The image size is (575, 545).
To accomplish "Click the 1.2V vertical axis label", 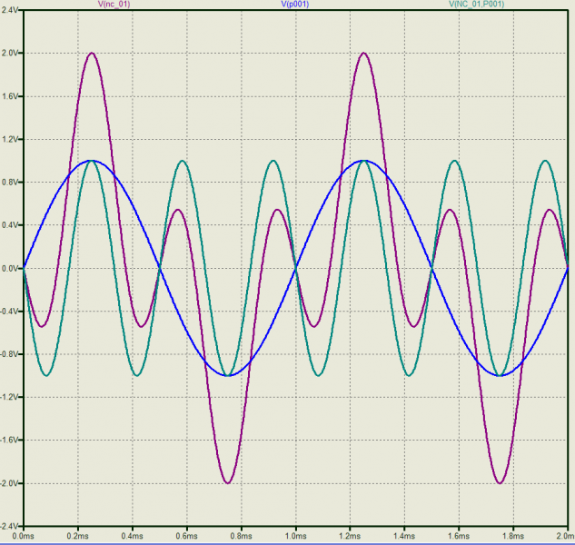I will coord(10,139).
